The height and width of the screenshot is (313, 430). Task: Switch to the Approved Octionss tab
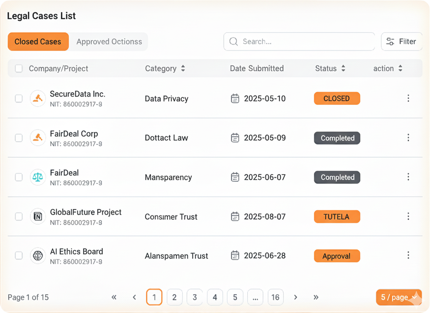coord(109,41)
